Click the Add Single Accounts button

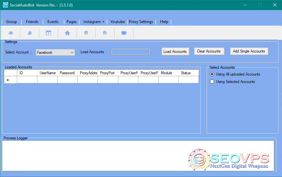click(x=249, y=51)
